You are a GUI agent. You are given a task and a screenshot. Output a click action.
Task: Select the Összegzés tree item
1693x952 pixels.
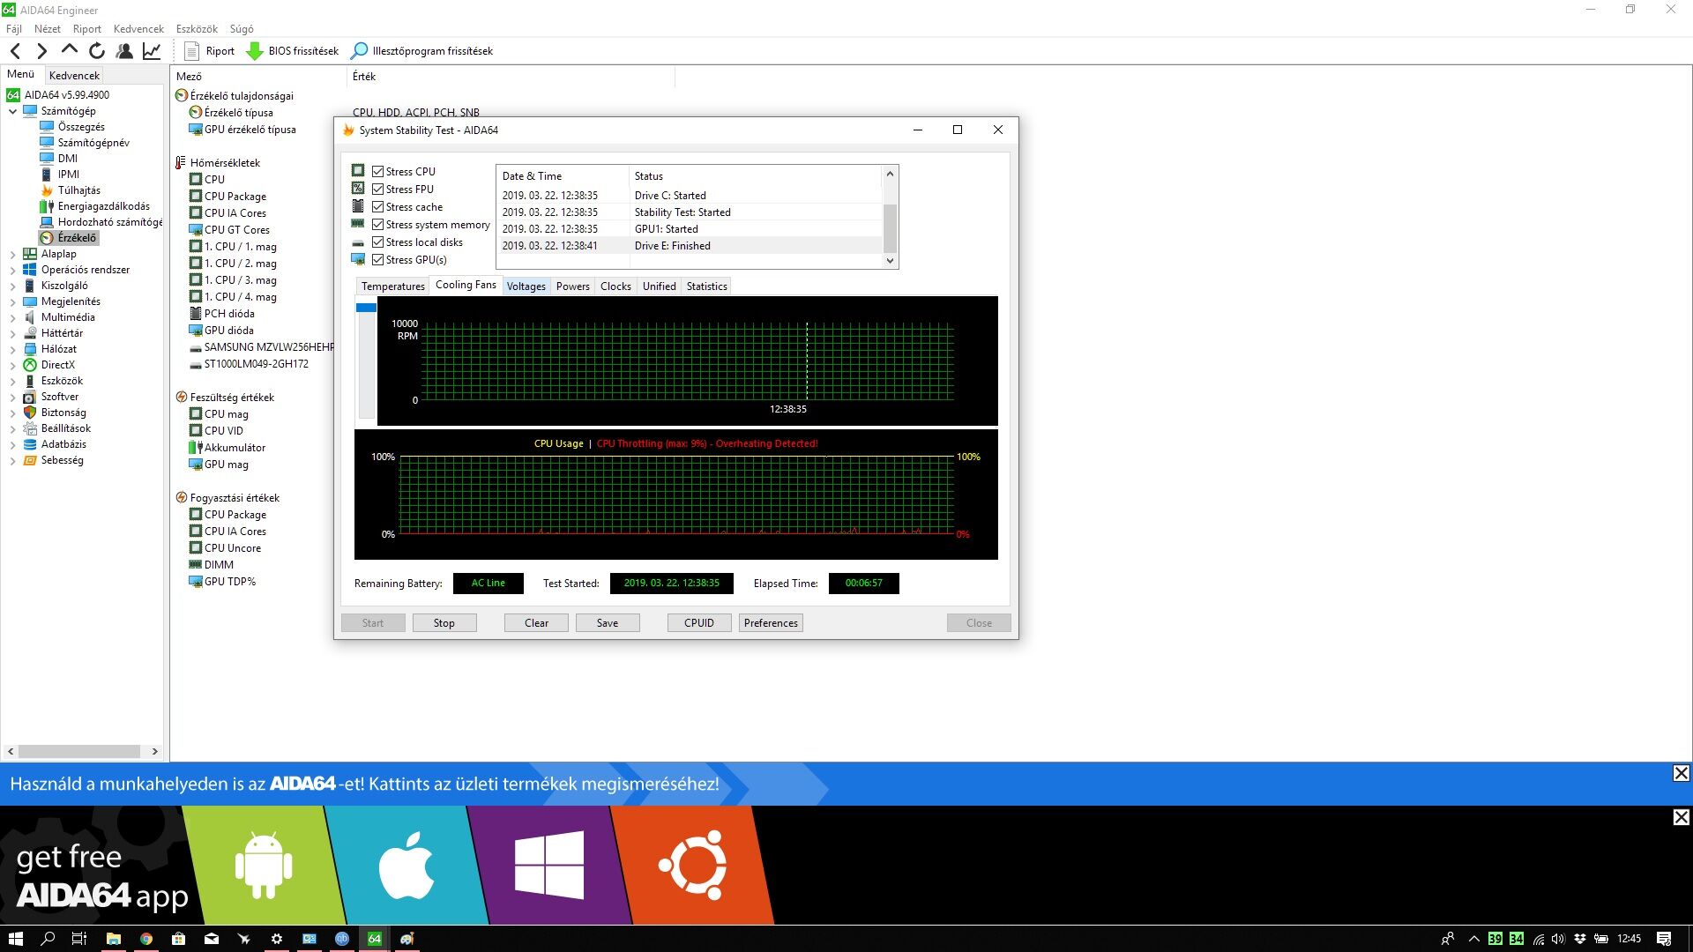click(x=72, y=127)
